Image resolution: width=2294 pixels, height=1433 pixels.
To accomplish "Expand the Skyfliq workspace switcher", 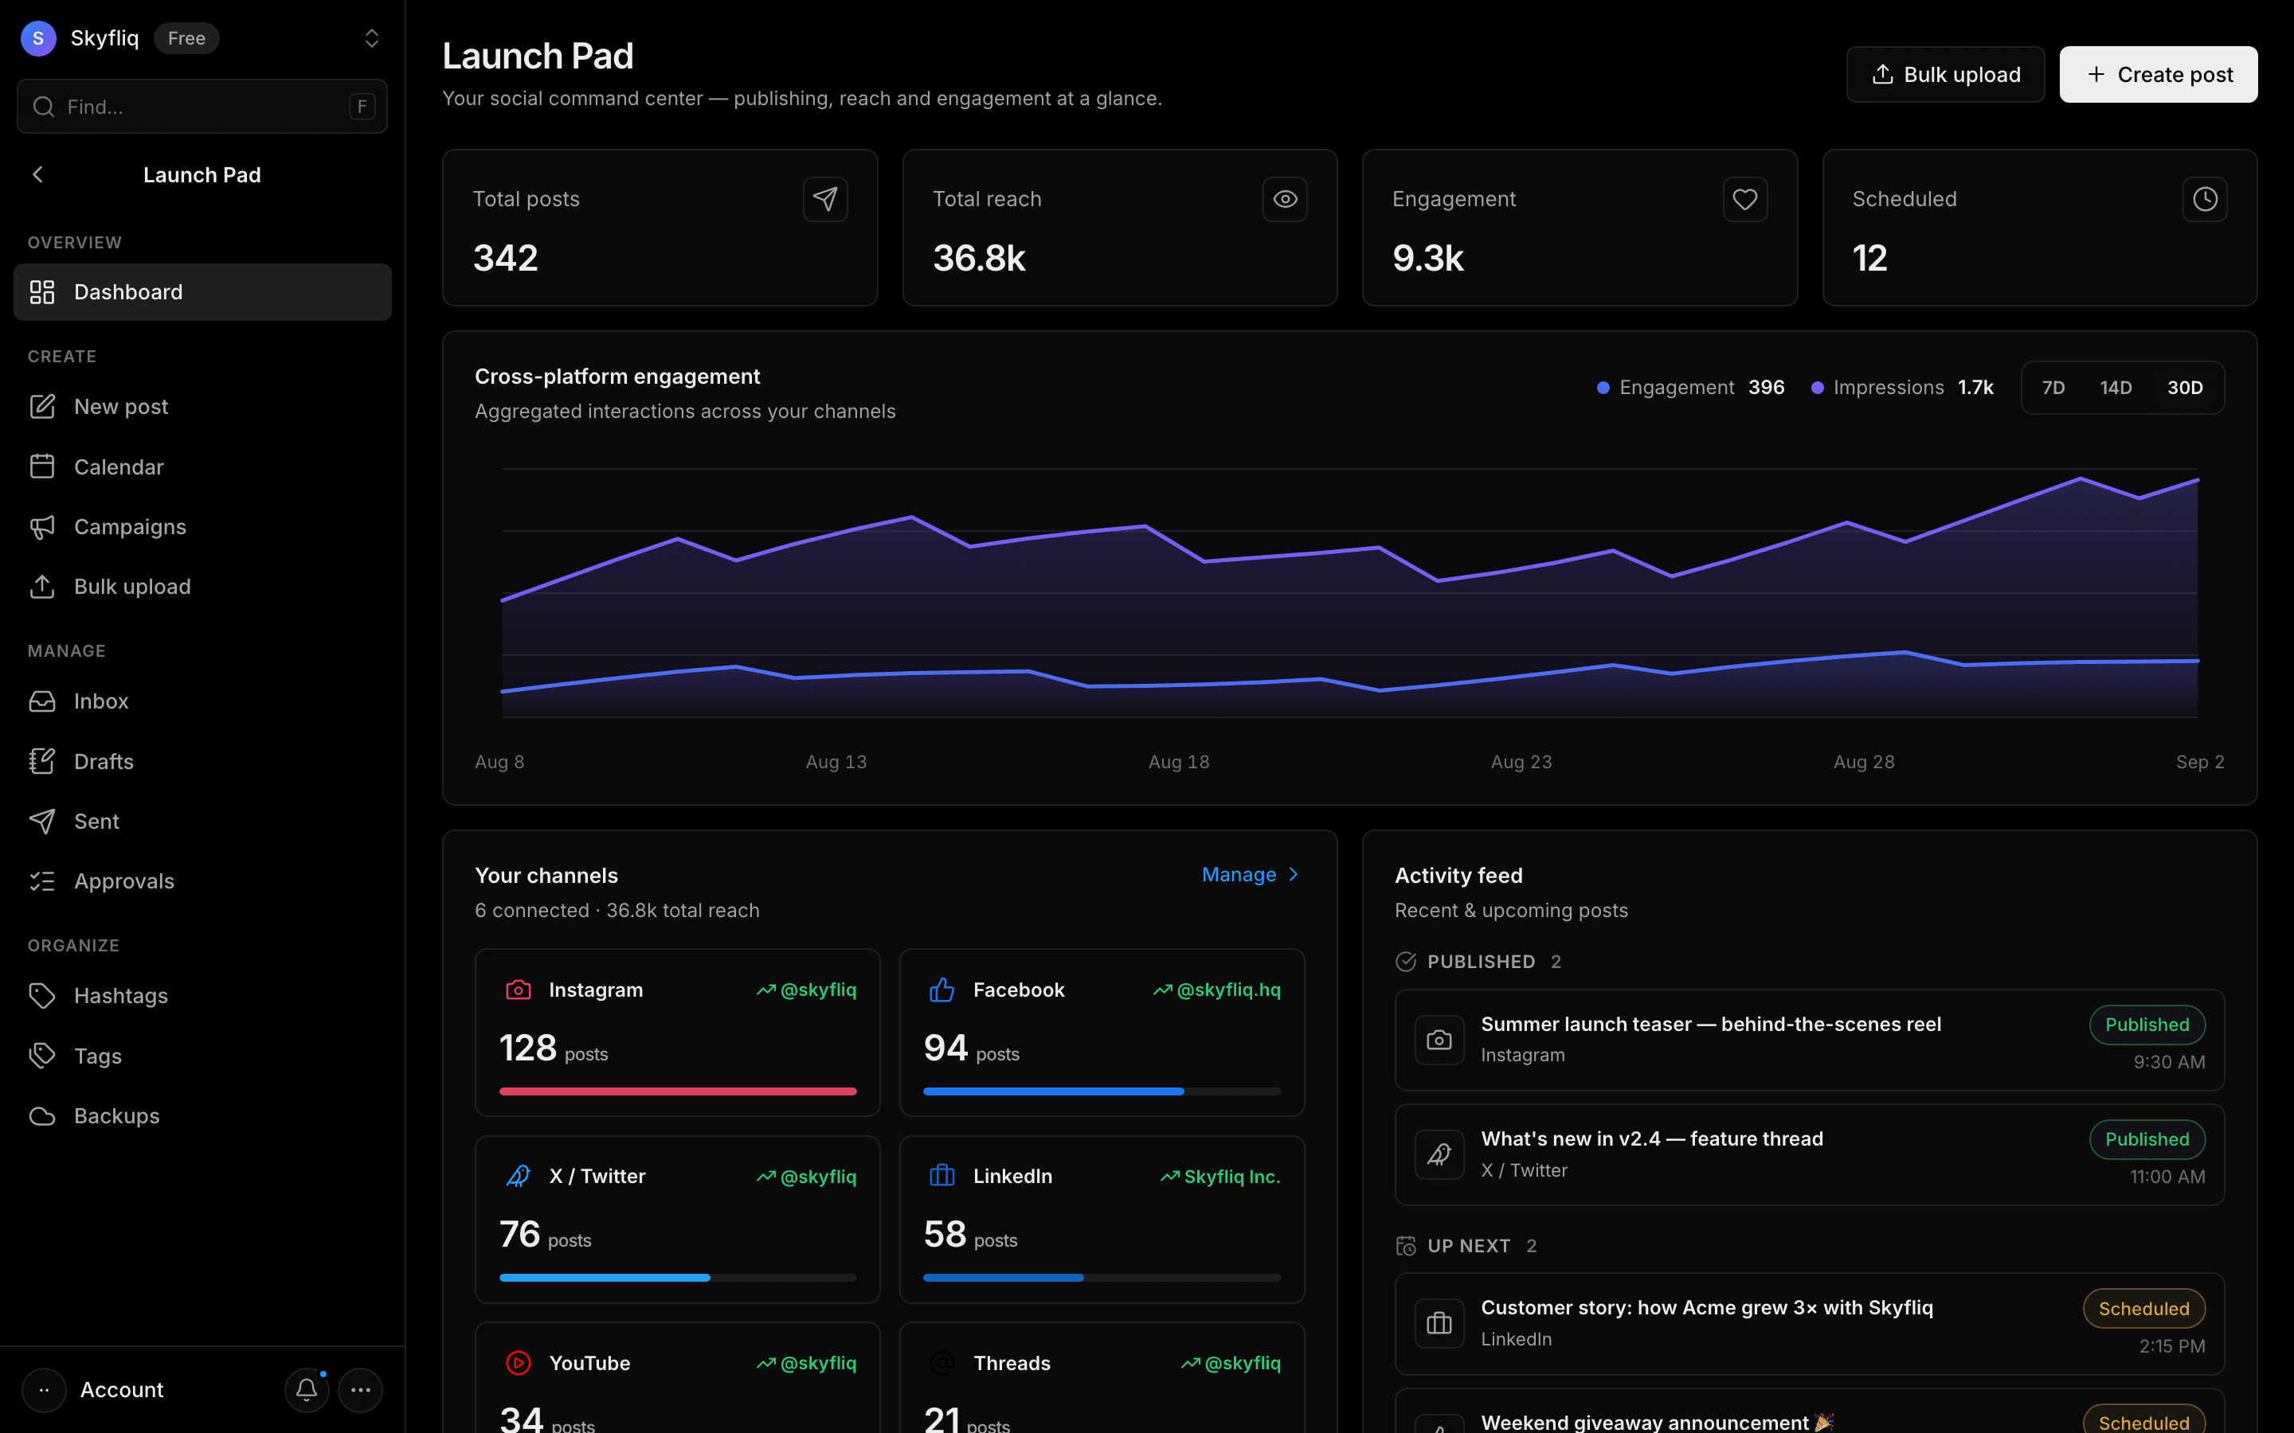I will (x=372, y=38).
